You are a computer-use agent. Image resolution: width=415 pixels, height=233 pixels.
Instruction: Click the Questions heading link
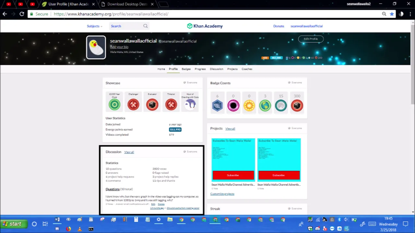113,189
